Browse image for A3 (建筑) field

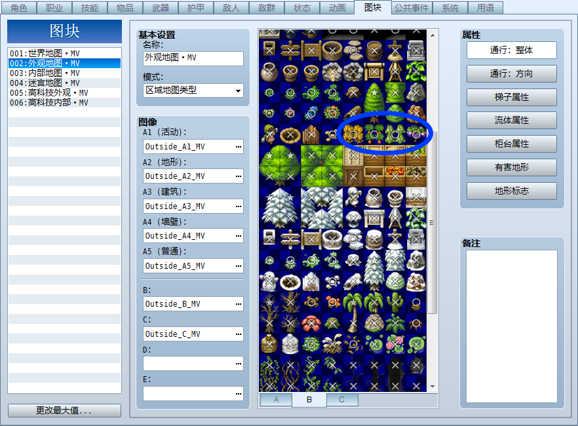[x=239, y=206]
